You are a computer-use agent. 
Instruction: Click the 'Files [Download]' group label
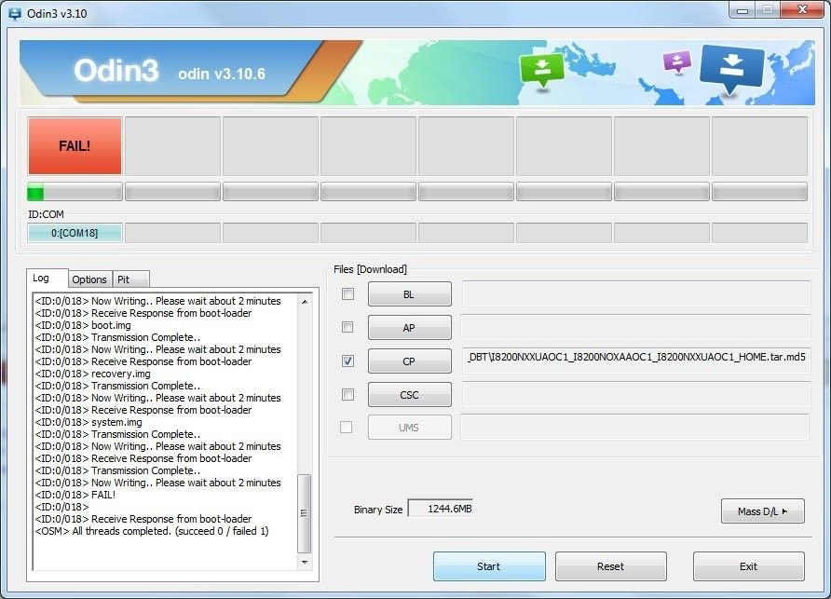tap(370, 269)
